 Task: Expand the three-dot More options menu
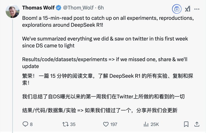(197, 9)
